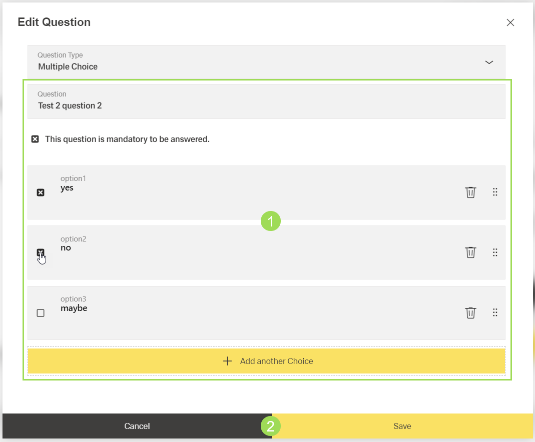Grab the drag handle for option2
The image size is (535, 442).
pos(495,252)
